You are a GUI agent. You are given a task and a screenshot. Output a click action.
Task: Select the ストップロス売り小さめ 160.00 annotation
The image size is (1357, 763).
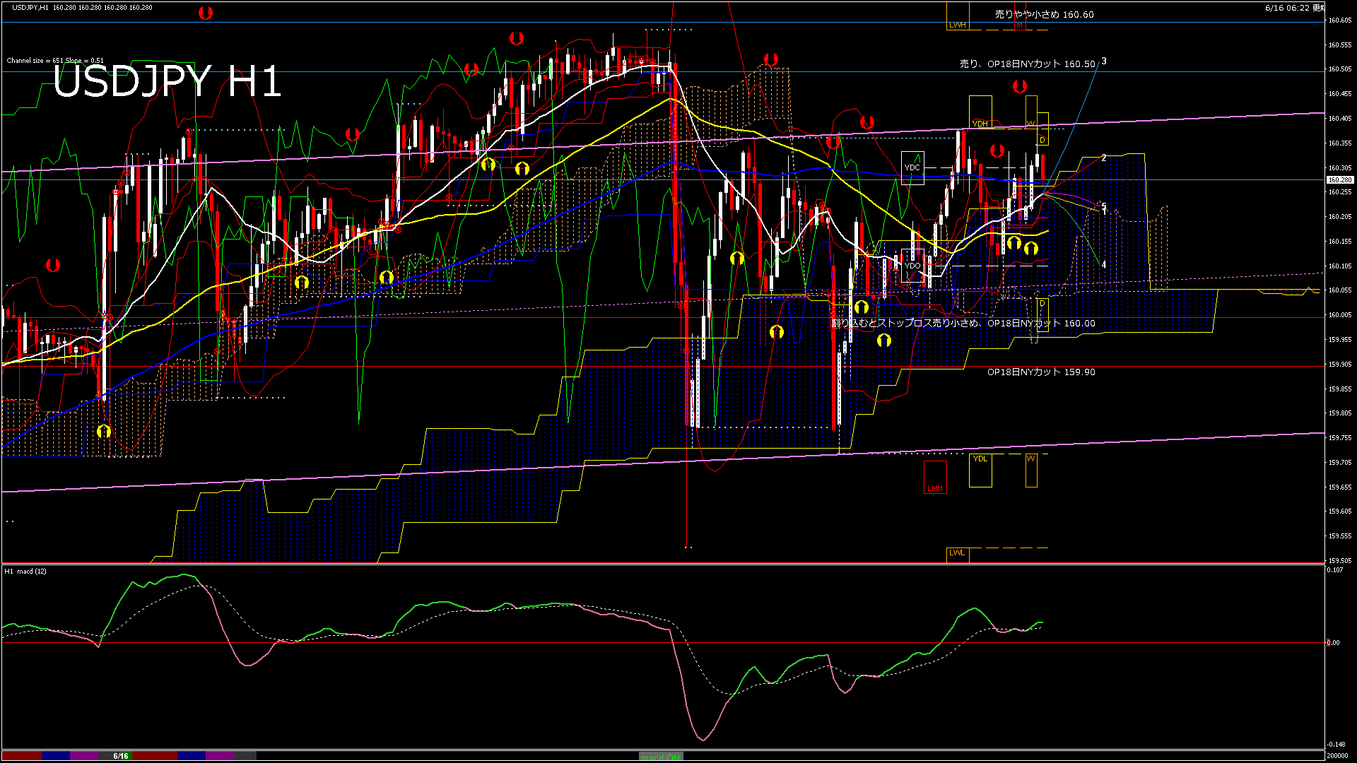pos(963,324)
